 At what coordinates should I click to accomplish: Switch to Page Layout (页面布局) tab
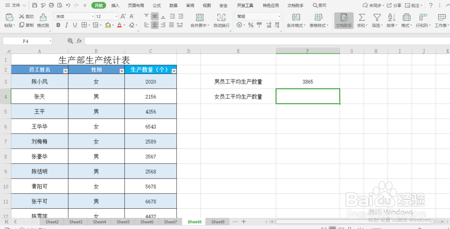136,5
